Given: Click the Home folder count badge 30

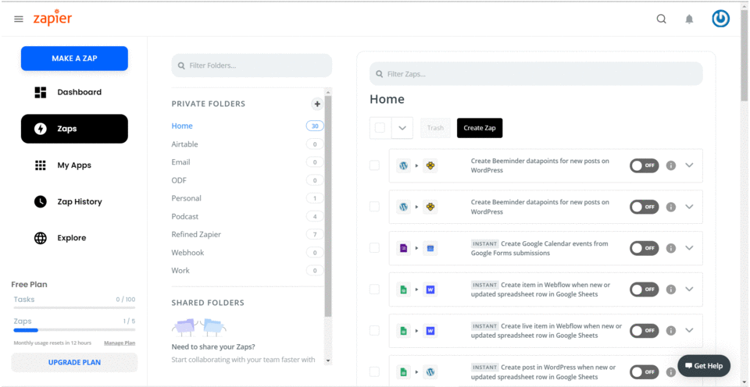Looking at the screenshot, I should [x=315, y=126].
